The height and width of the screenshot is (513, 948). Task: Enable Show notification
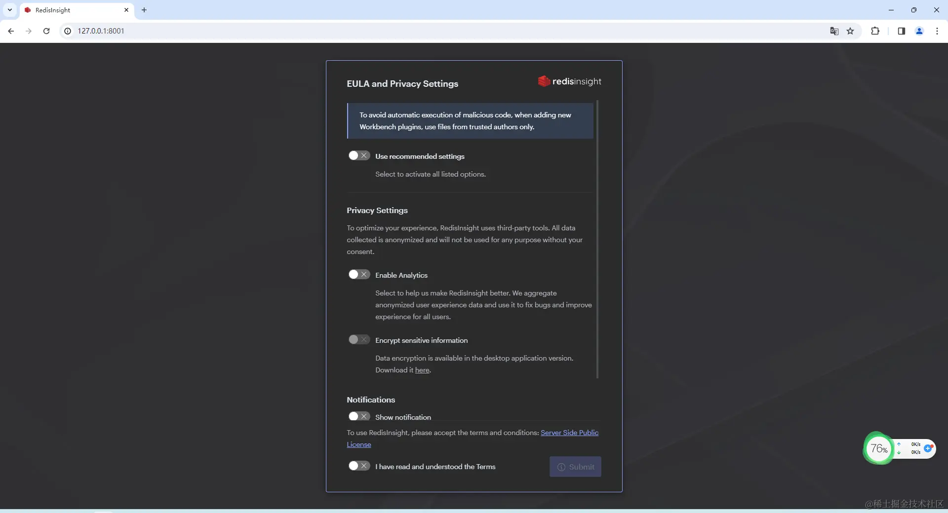point(359,416)
